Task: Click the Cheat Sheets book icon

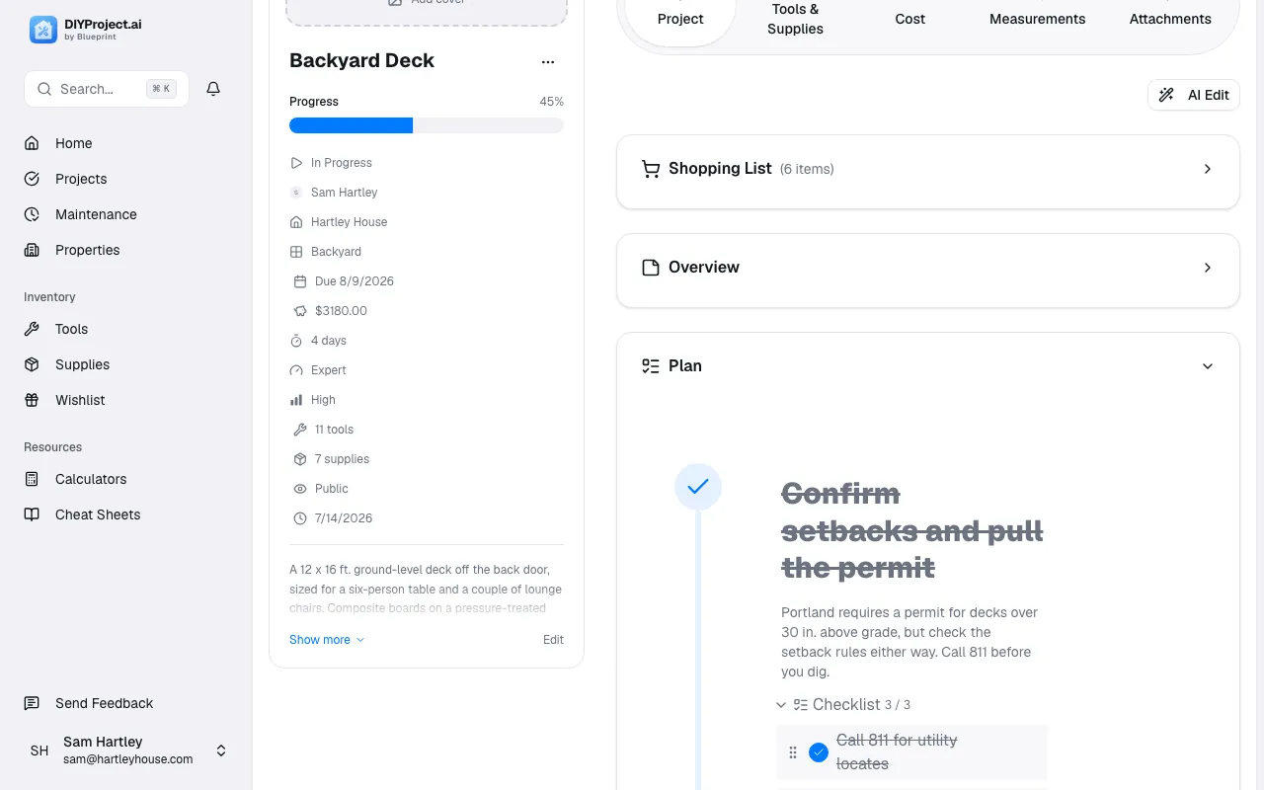Action: 32,514
